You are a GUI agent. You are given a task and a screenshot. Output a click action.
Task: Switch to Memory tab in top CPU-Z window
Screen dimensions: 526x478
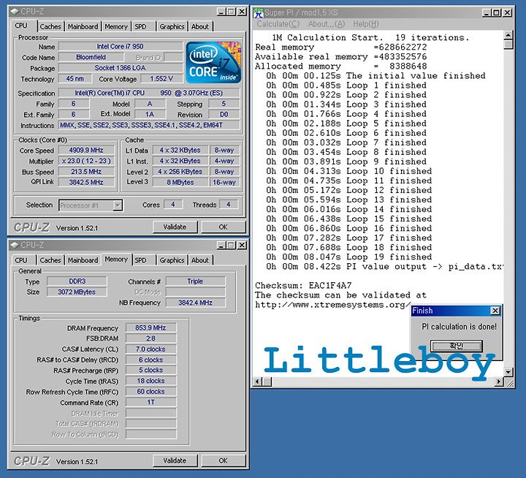coord(116,26)
